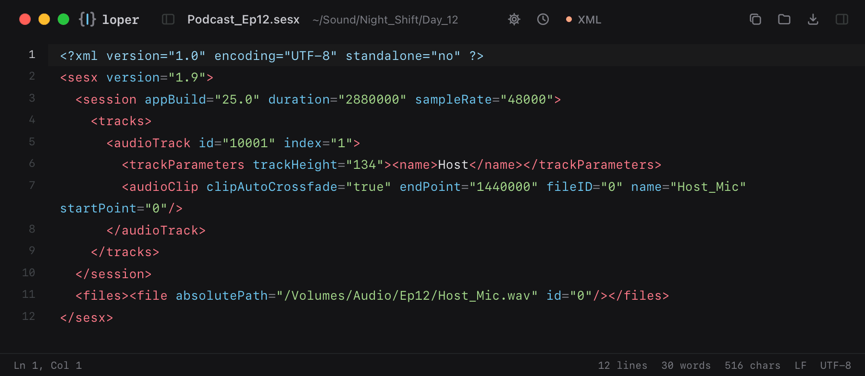Click the ~/Sound/Night_Shift/Day_12 file path
The height and width of the screenshot is (376, 865).
click(x=385, y=20)
